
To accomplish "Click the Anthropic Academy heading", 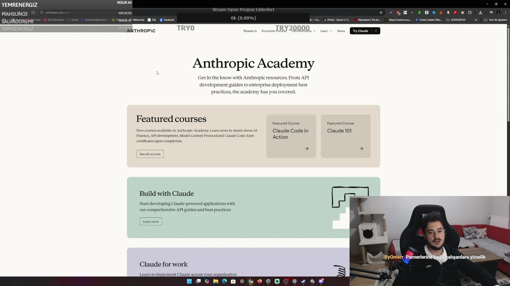I will click(x=253, y=63).
